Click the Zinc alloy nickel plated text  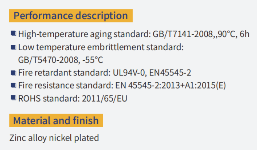(54, 138)
